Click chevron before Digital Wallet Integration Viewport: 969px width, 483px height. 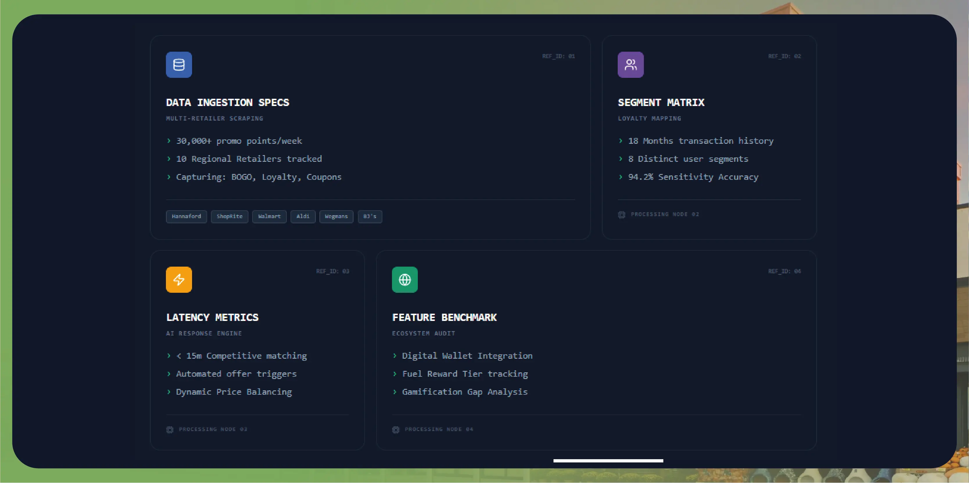pyautogui.click(x=395, y=356)
